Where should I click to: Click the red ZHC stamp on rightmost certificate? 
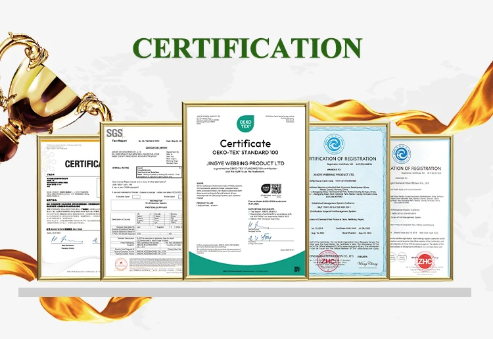pyautogui.click(x=425, y=260)
